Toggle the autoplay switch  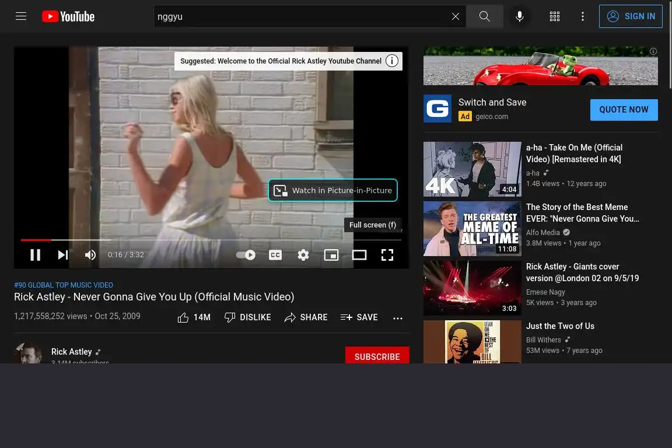[246, 255]
